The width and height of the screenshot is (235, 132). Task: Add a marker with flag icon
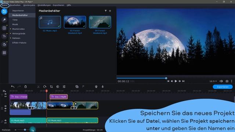pos(83,87)
